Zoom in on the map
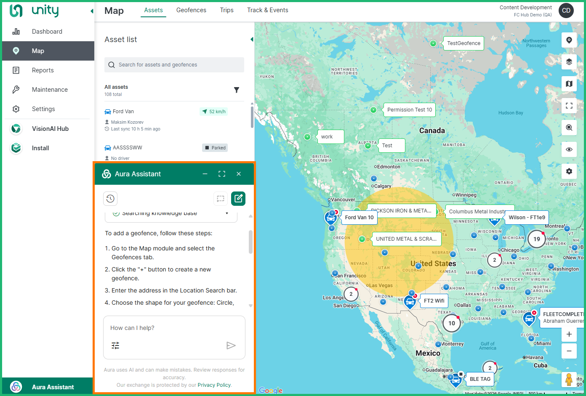The image size is (586, 396). click(x=569, y=334)
